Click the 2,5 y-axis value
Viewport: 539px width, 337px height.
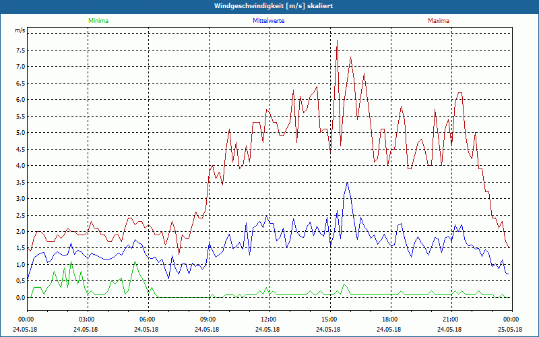pos(21,215)
